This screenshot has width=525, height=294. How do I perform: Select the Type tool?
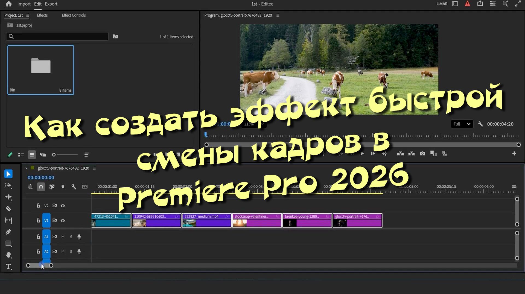8,267
